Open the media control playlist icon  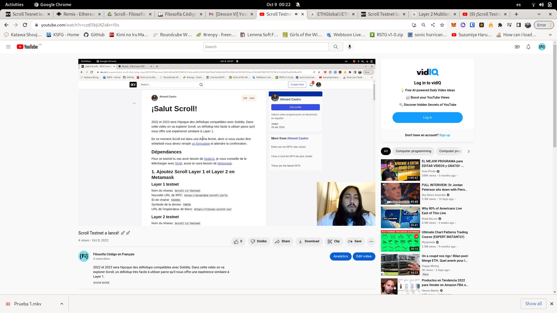point(509,25)
